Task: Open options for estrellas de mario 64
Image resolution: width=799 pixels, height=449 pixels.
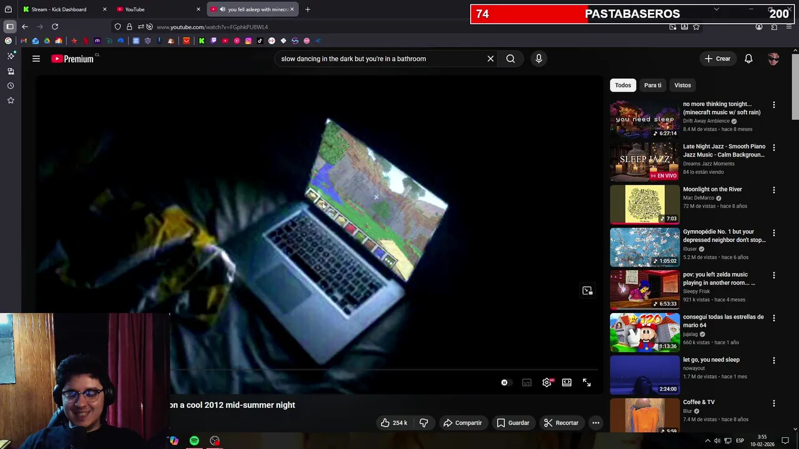Action: click(774, 318)
